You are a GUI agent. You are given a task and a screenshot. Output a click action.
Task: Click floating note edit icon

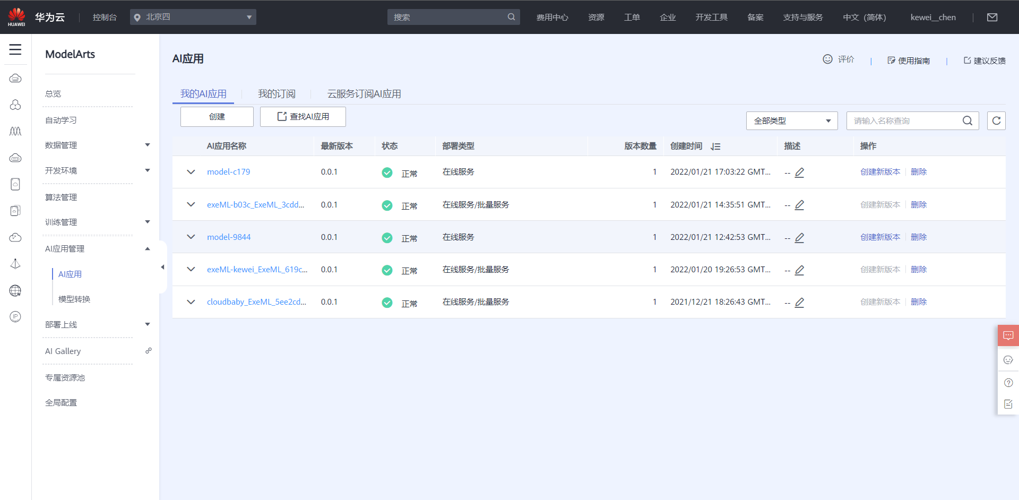[x=1008, y=404]
